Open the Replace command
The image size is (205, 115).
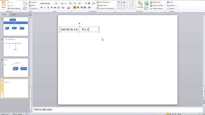coord(172,5)
